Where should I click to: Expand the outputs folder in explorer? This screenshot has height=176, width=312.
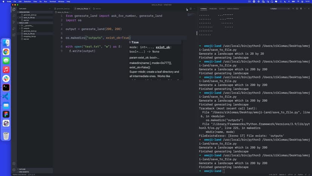point(26,28)
